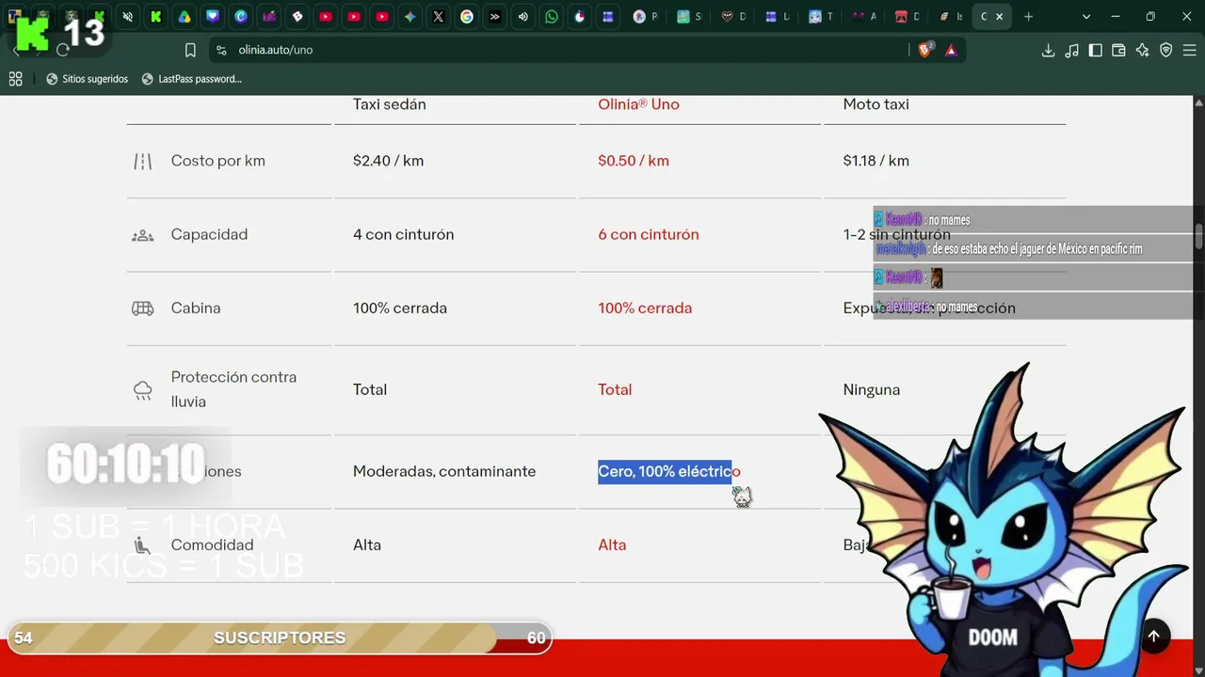The width and height of the screenshot is (1205, 677).
Task: Open the Leo AI sparkle icon
Action: coord(1142,50)
